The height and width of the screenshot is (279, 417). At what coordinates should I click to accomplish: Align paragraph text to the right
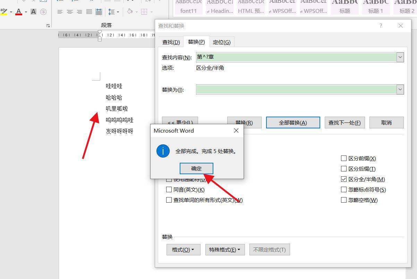pyautogui.click(x=79, y=12)
